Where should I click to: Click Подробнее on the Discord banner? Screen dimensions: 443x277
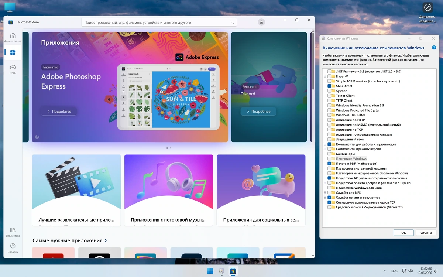coord(258,111)
